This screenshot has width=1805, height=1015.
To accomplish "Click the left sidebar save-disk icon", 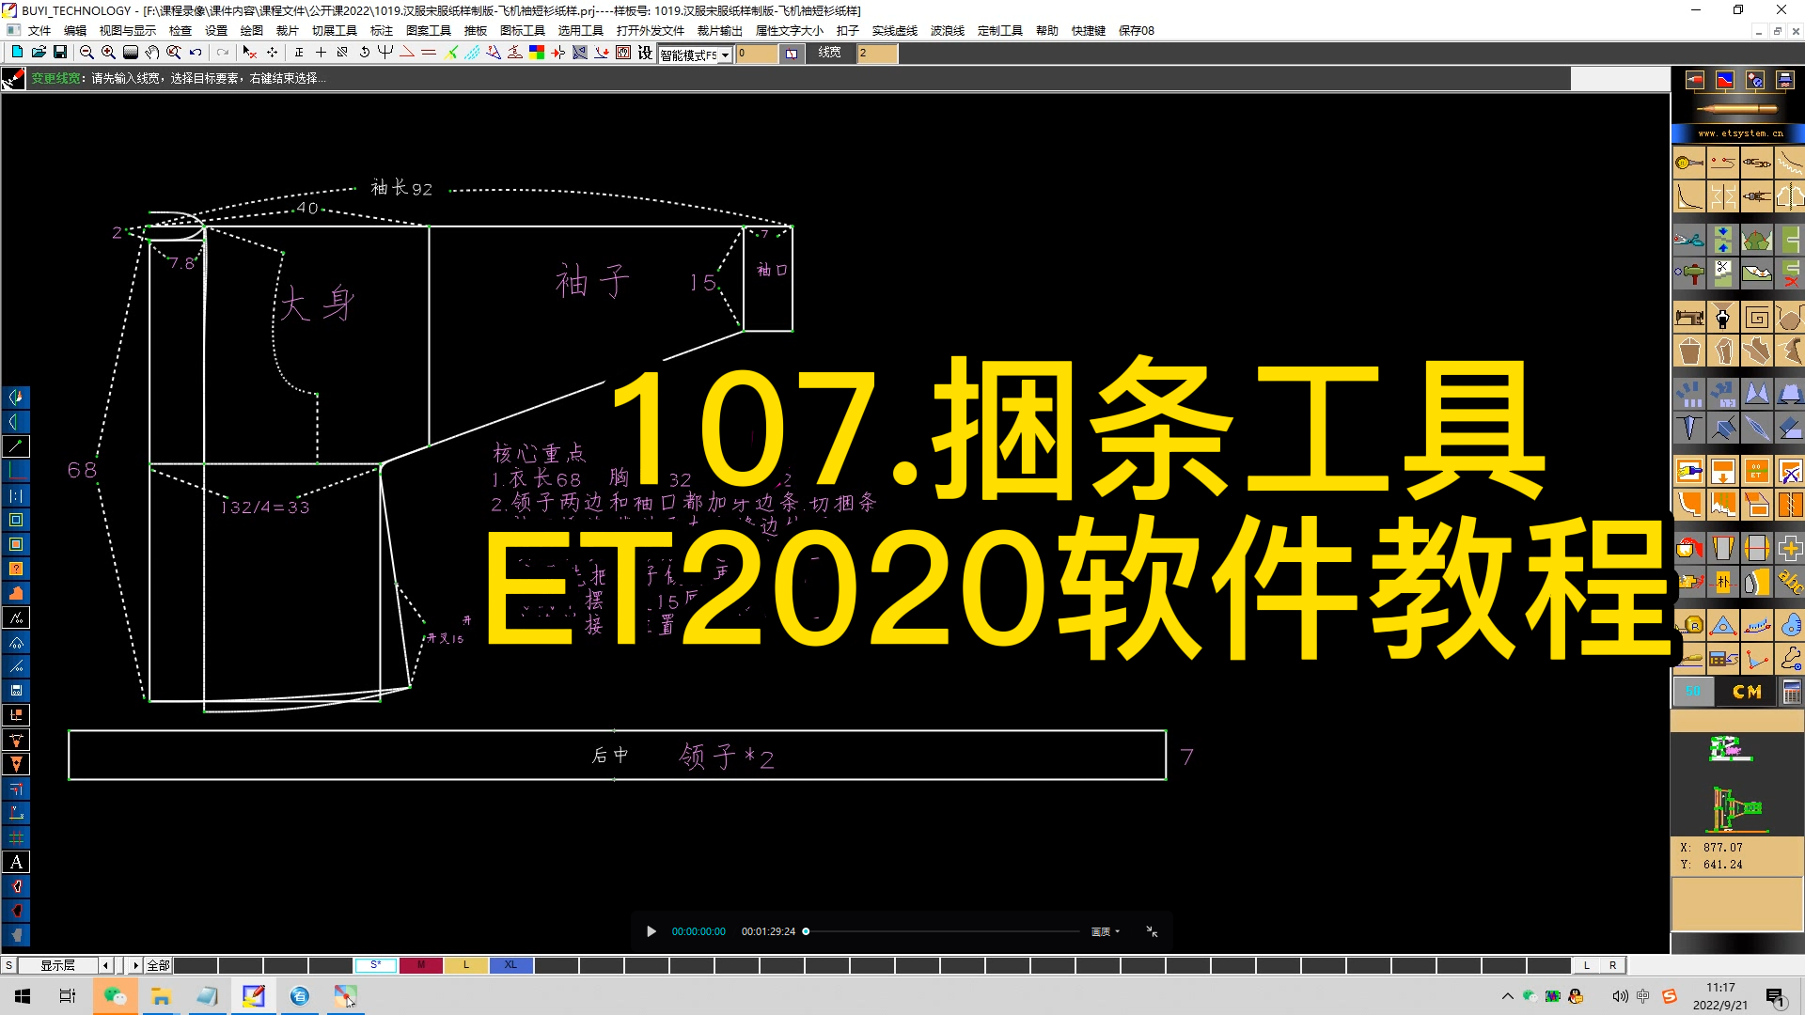I will click(x=16, y=691).
